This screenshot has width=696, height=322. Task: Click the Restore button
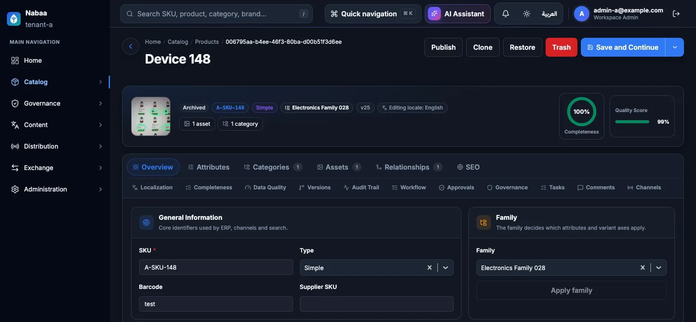click(522, 47)
